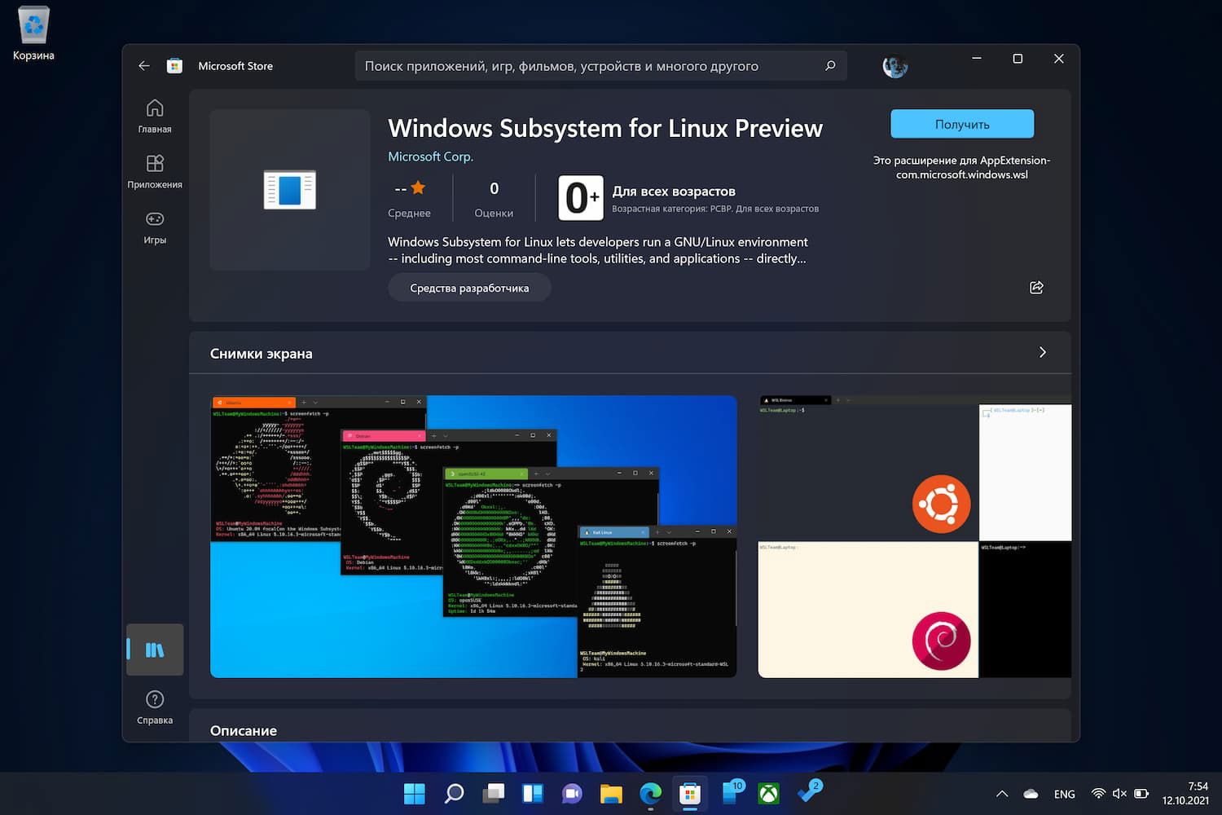Click the Для всех возрастов rating text

tap(674, 192)
